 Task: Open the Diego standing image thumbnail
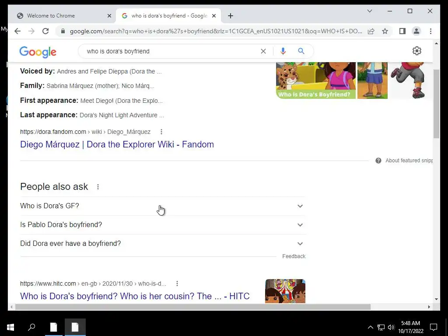click(x=372, y=80)
